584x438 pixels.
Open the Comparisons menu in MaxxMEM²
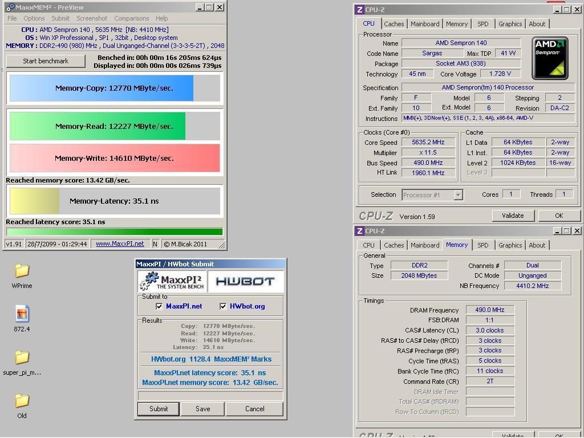pyautogui.click(x=132, y=18)
